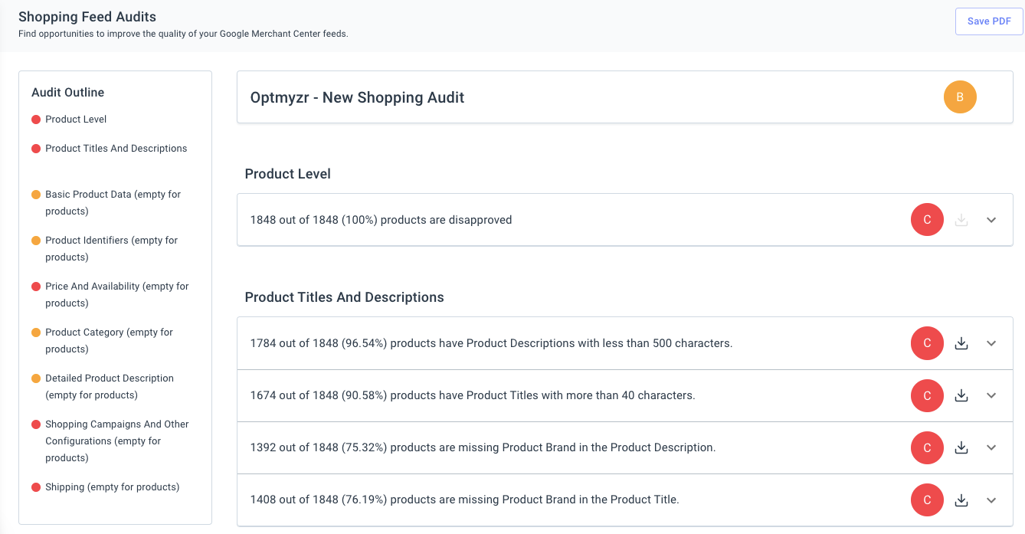The height and width of the screenshot is (534, 1025).
Task: Select Product Category outline item
Action: pos(109,340)
